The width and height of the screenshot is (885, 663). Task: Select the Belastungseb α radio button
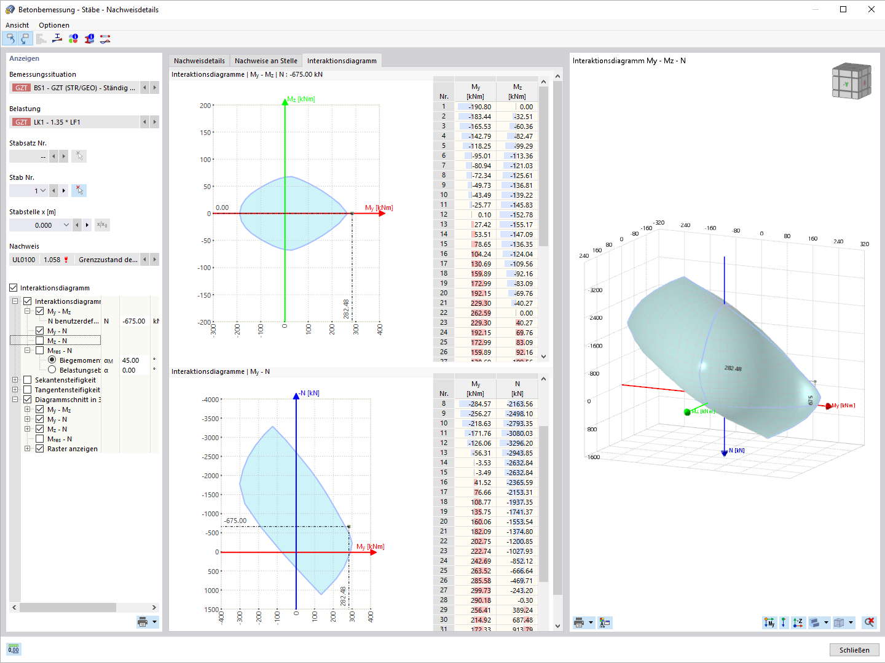click(52, 370)
